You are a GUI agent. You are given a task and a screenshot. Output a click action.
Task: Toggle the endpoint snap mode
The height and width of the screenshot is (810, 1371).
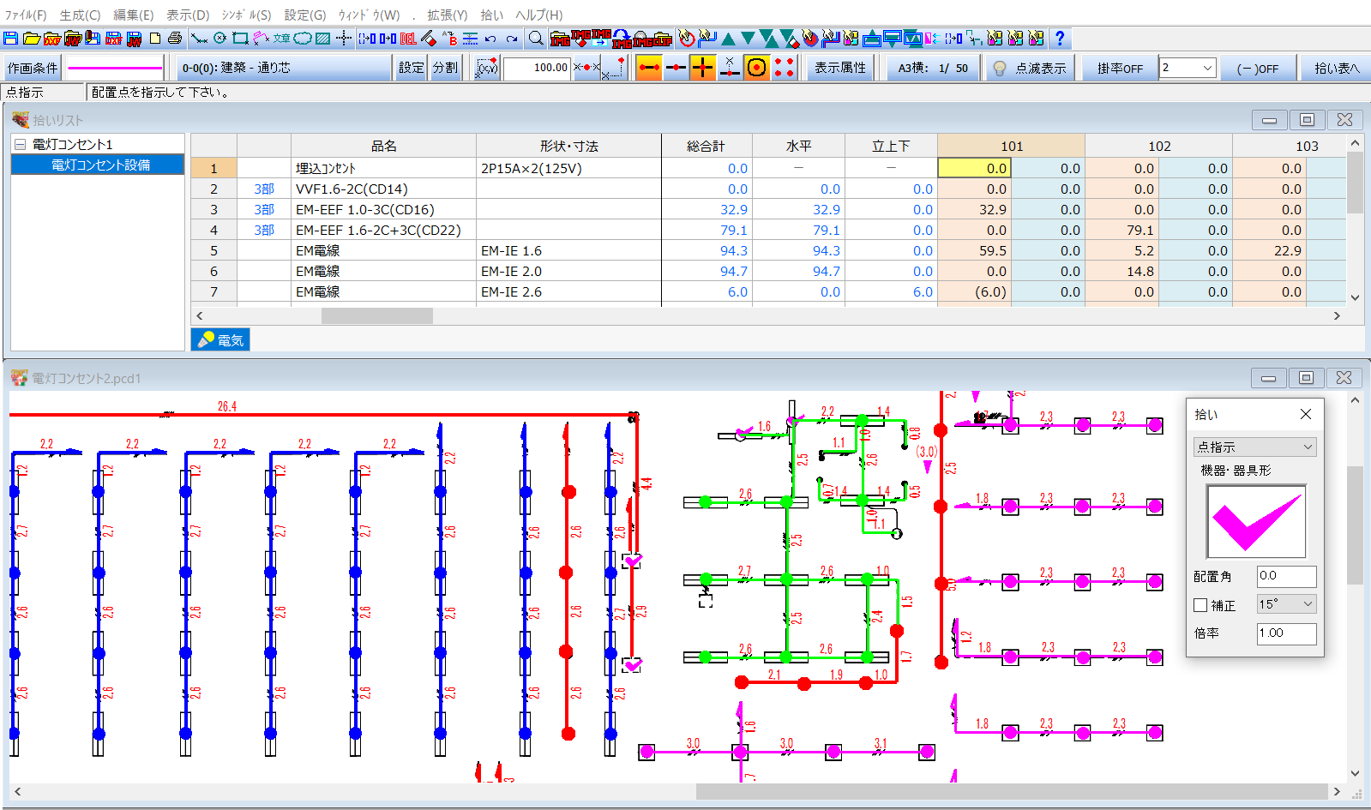pyautogui.click(x=649, y=68)
